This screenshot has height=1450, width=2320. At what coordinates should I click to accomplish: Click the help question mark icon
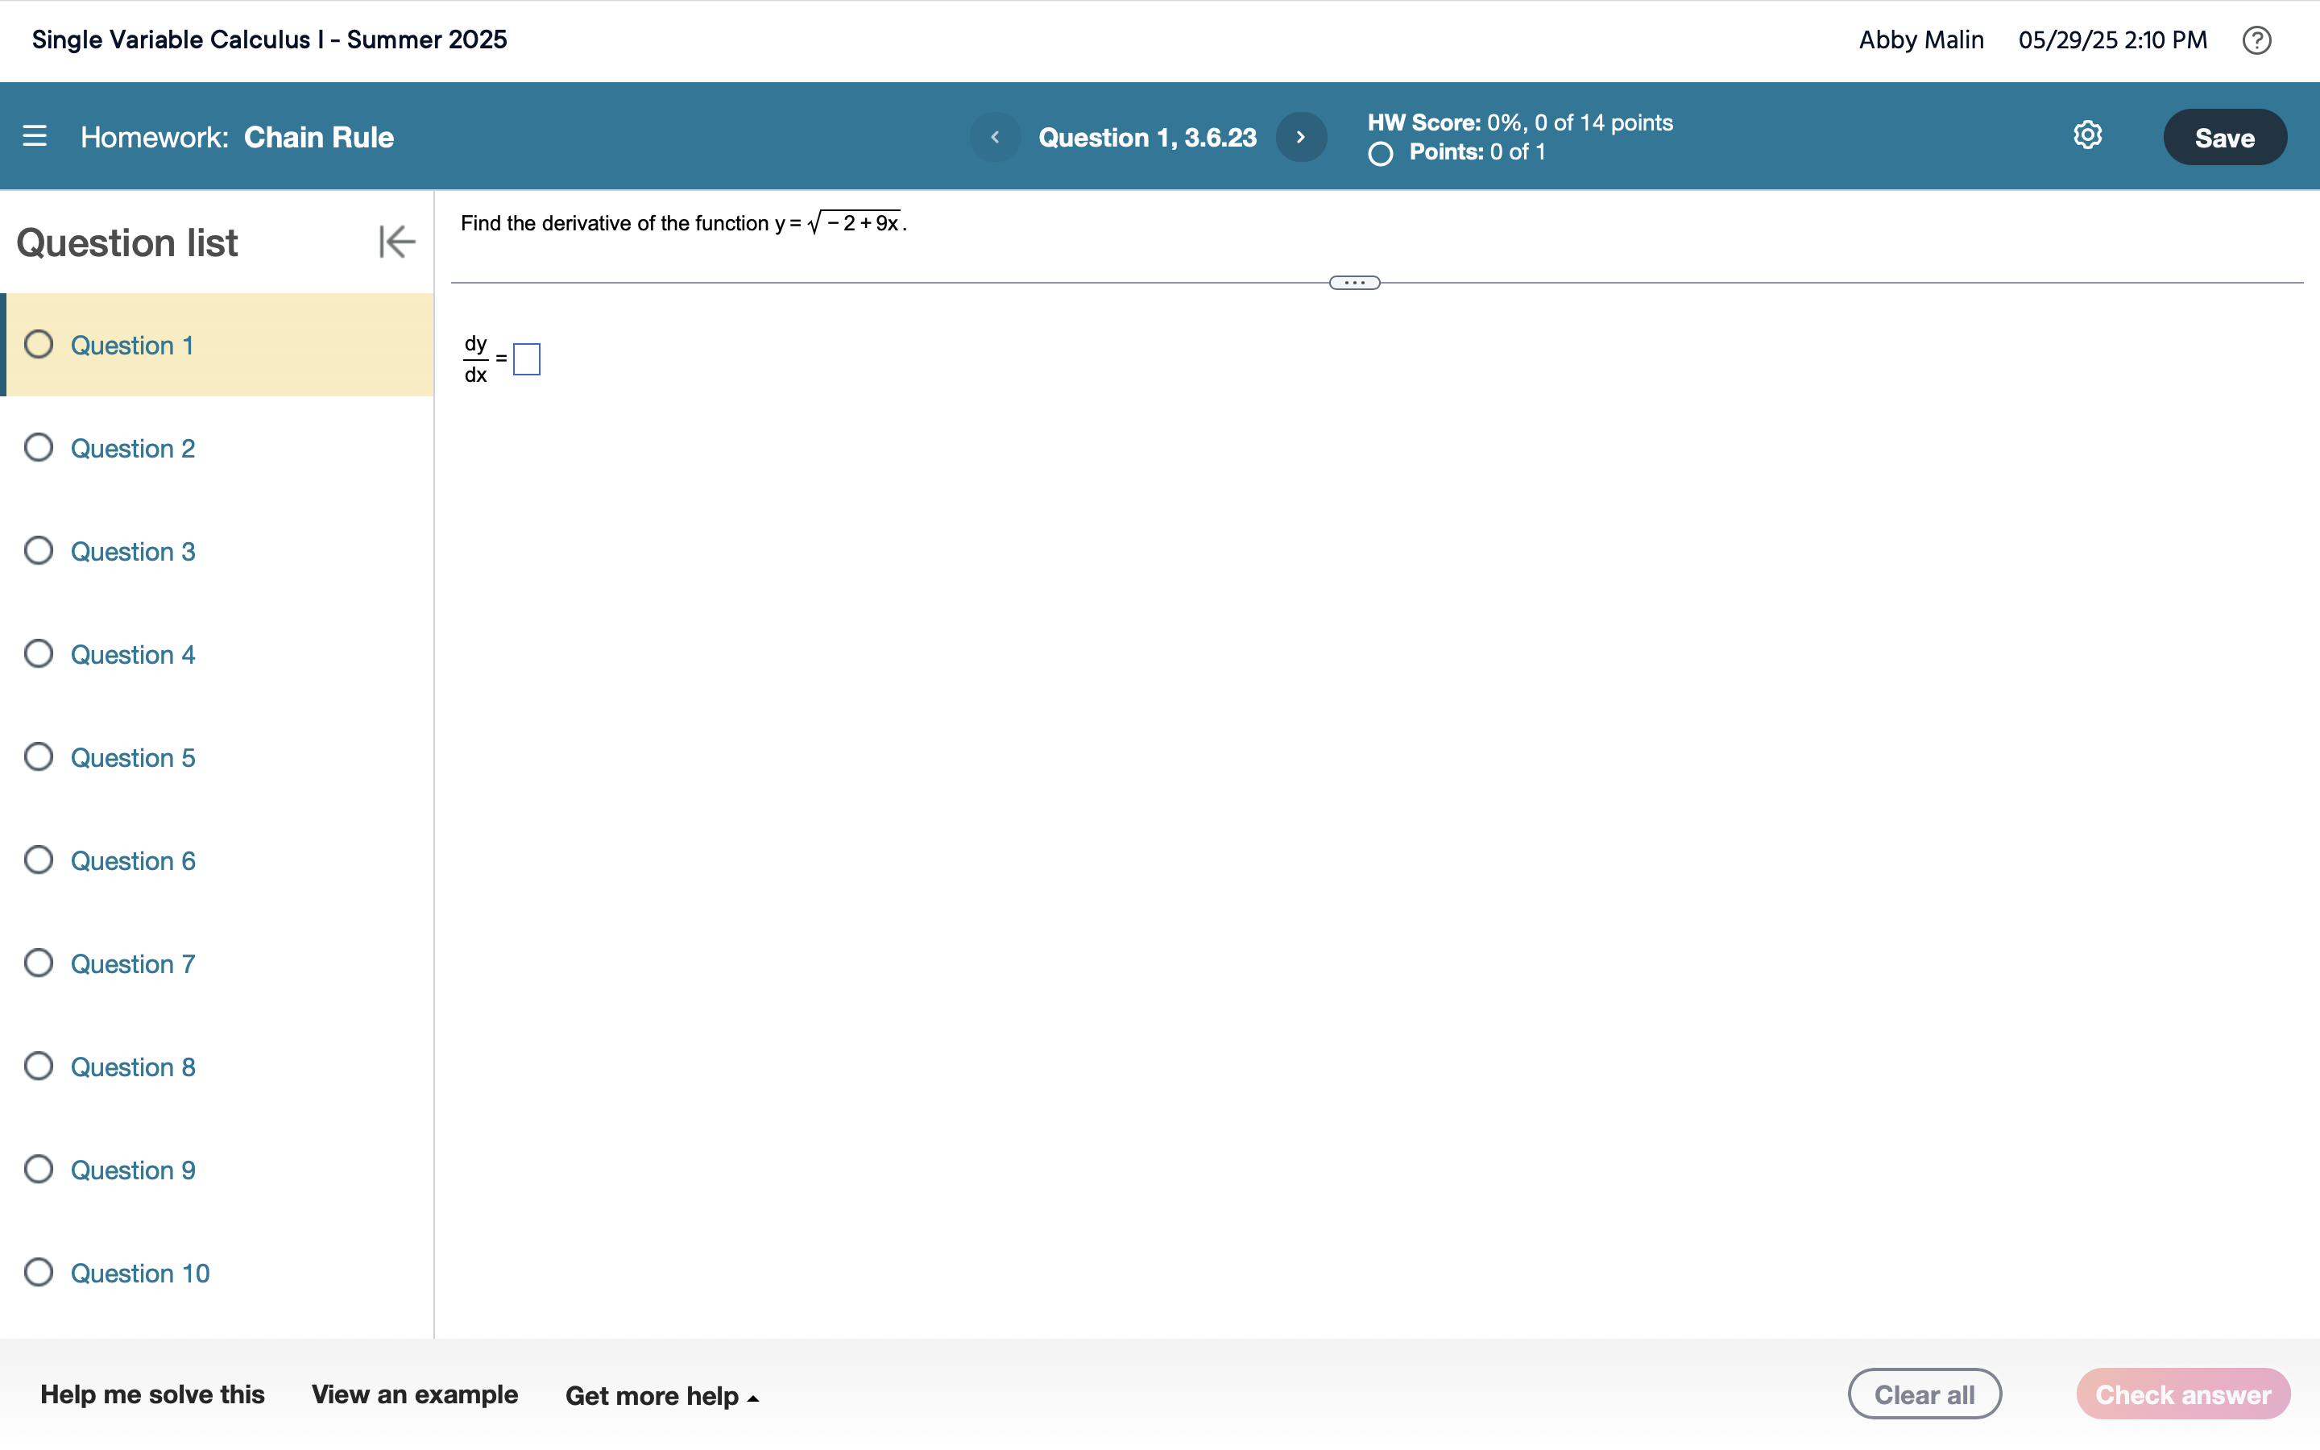2256,40
